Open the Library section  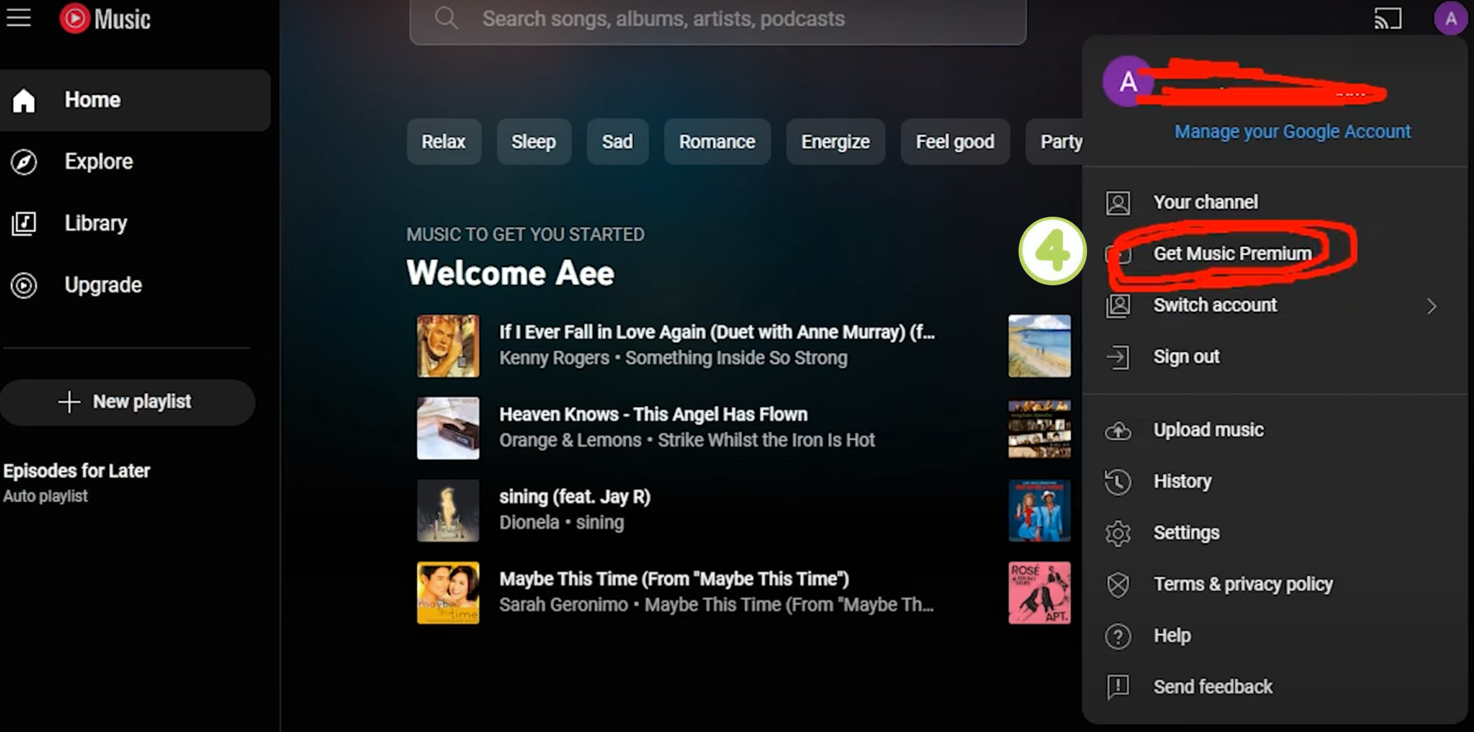coord(136,223)
